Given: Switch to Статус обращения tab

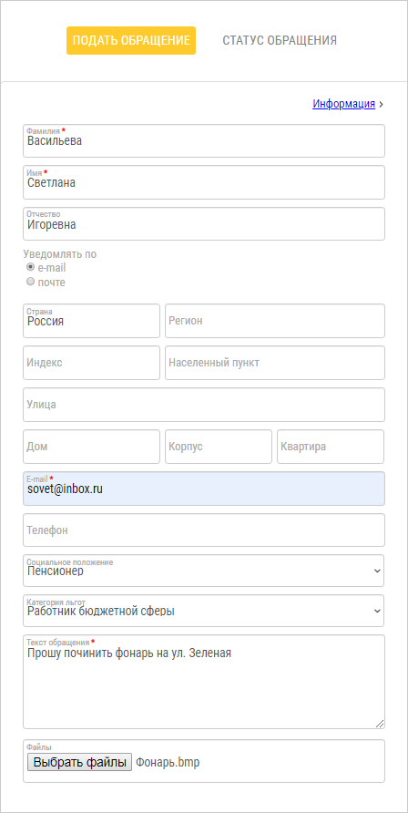Looking at the screenshot, I should coord(280,40).
